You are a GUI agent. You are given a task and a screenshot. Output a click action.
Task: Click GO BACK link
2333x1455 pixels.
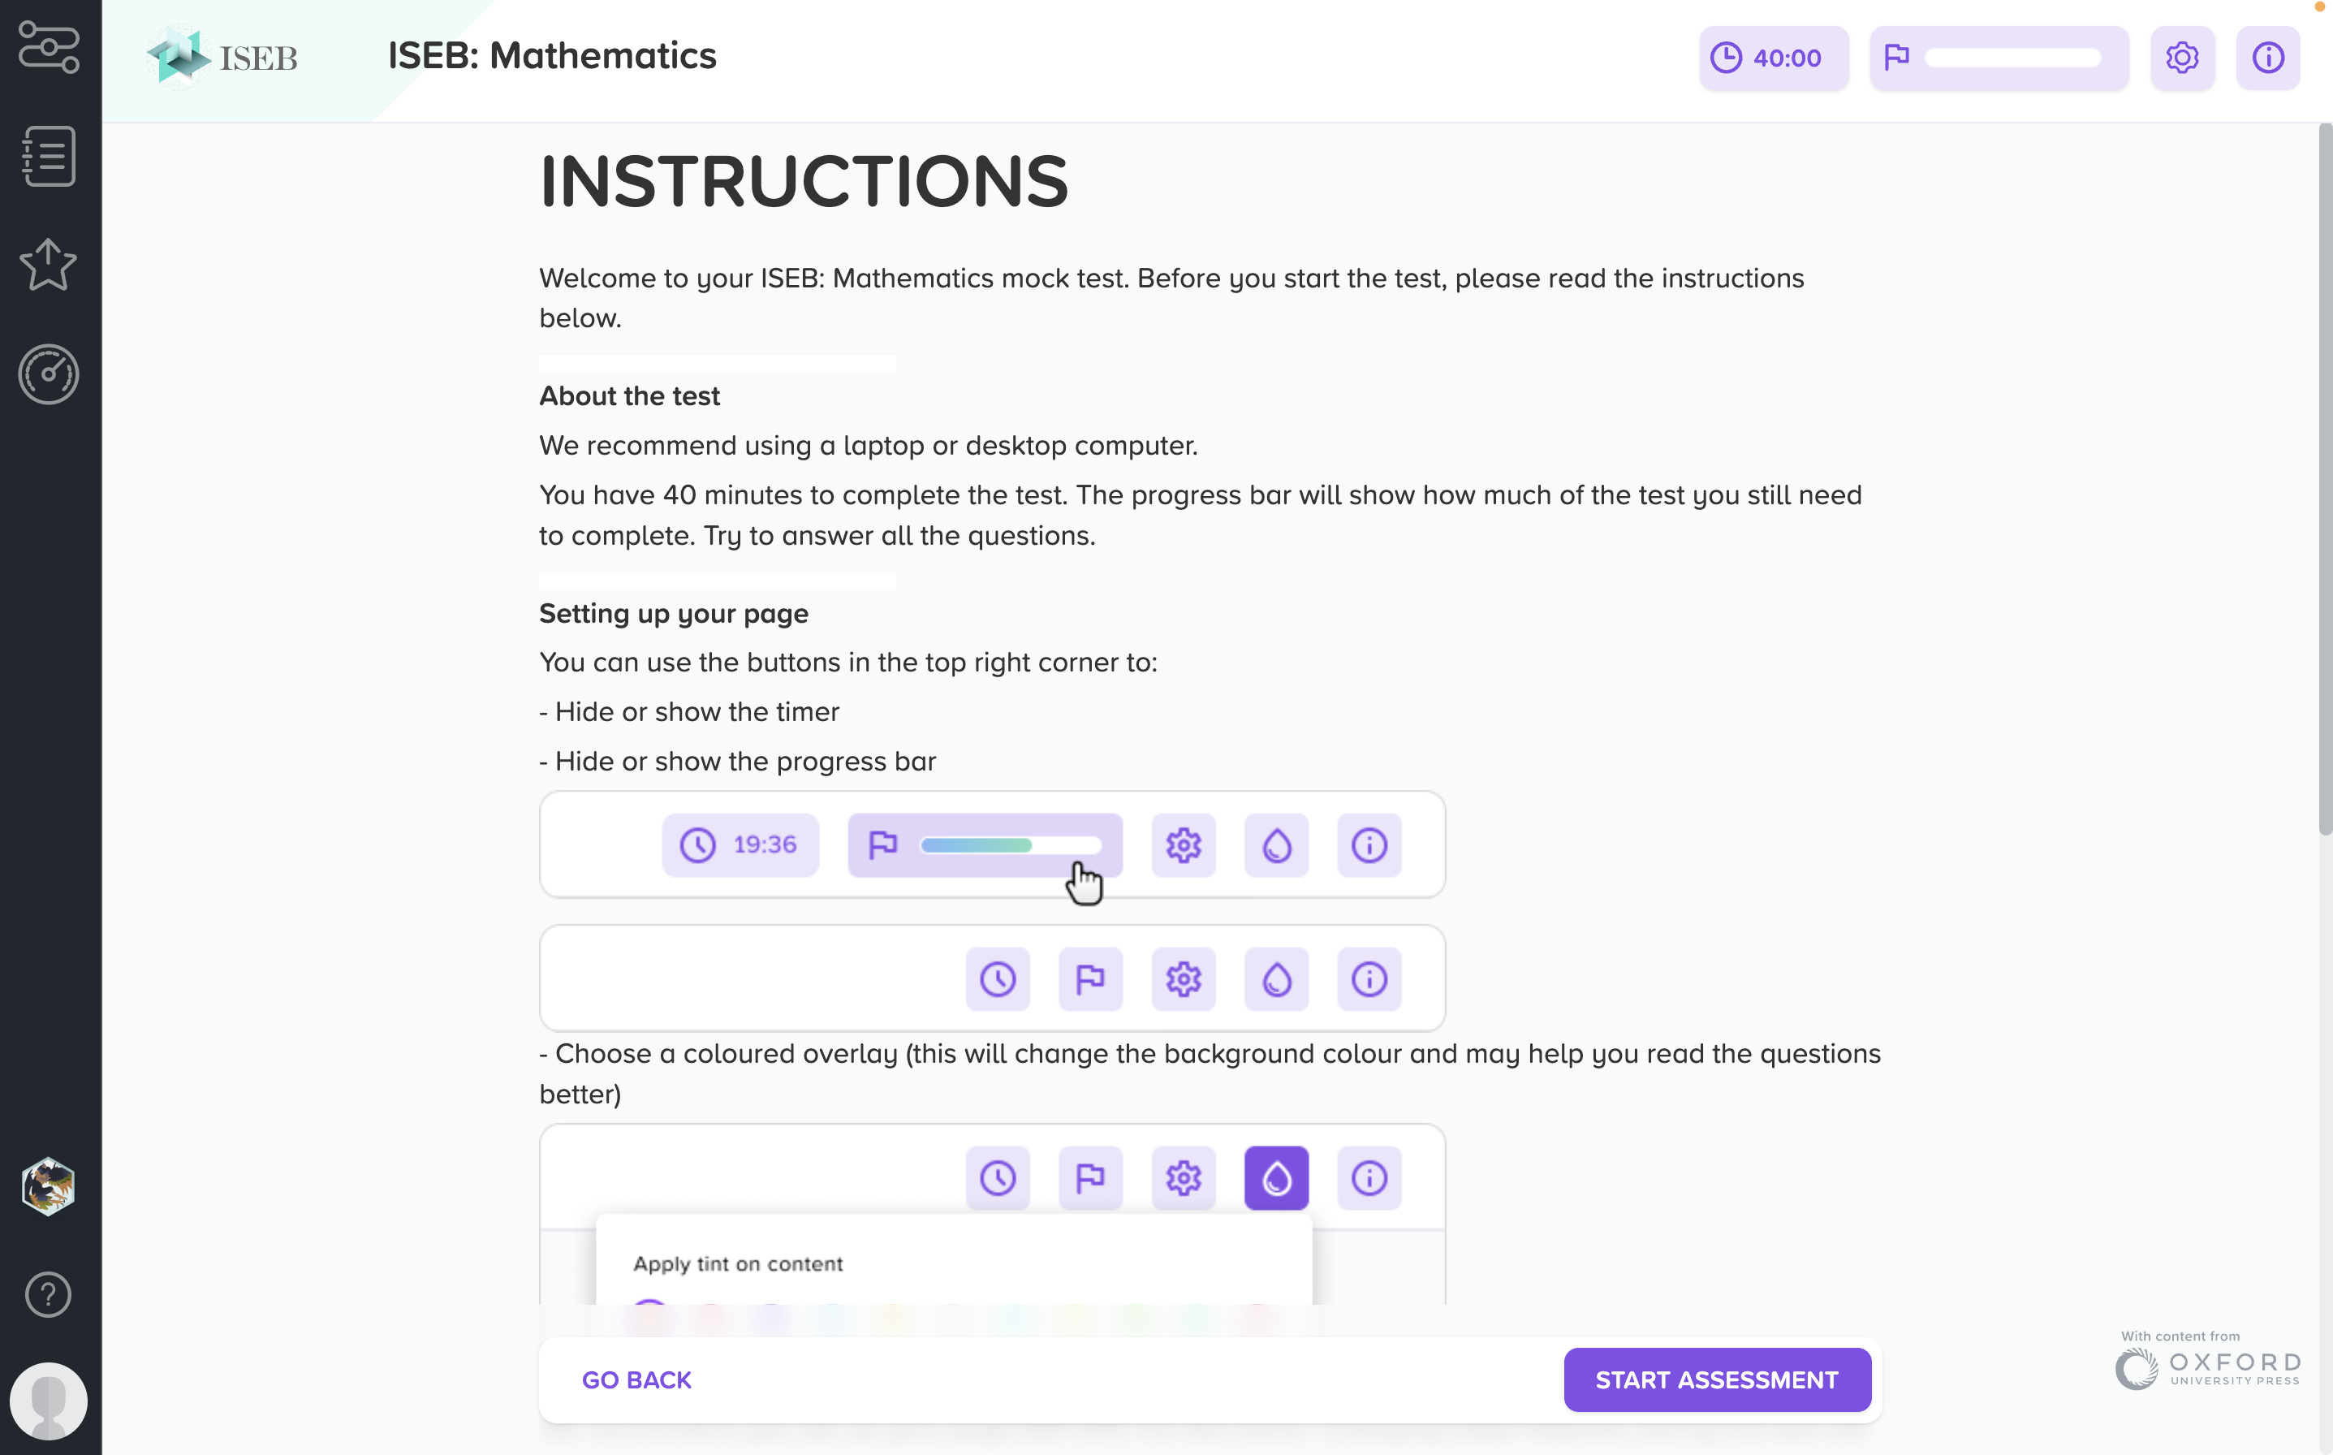[x=636, y=1380]
